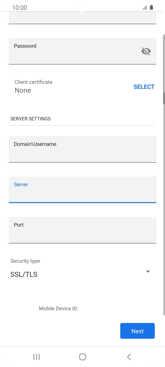Image resolution: width=165 pixels, height=367 pixels.
Task: Go back with the back arrow icon
Action: point(129,357)
